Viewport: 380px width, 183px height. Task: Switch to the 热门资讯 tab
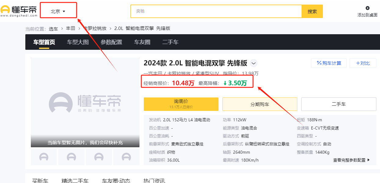tap(154, 180)
